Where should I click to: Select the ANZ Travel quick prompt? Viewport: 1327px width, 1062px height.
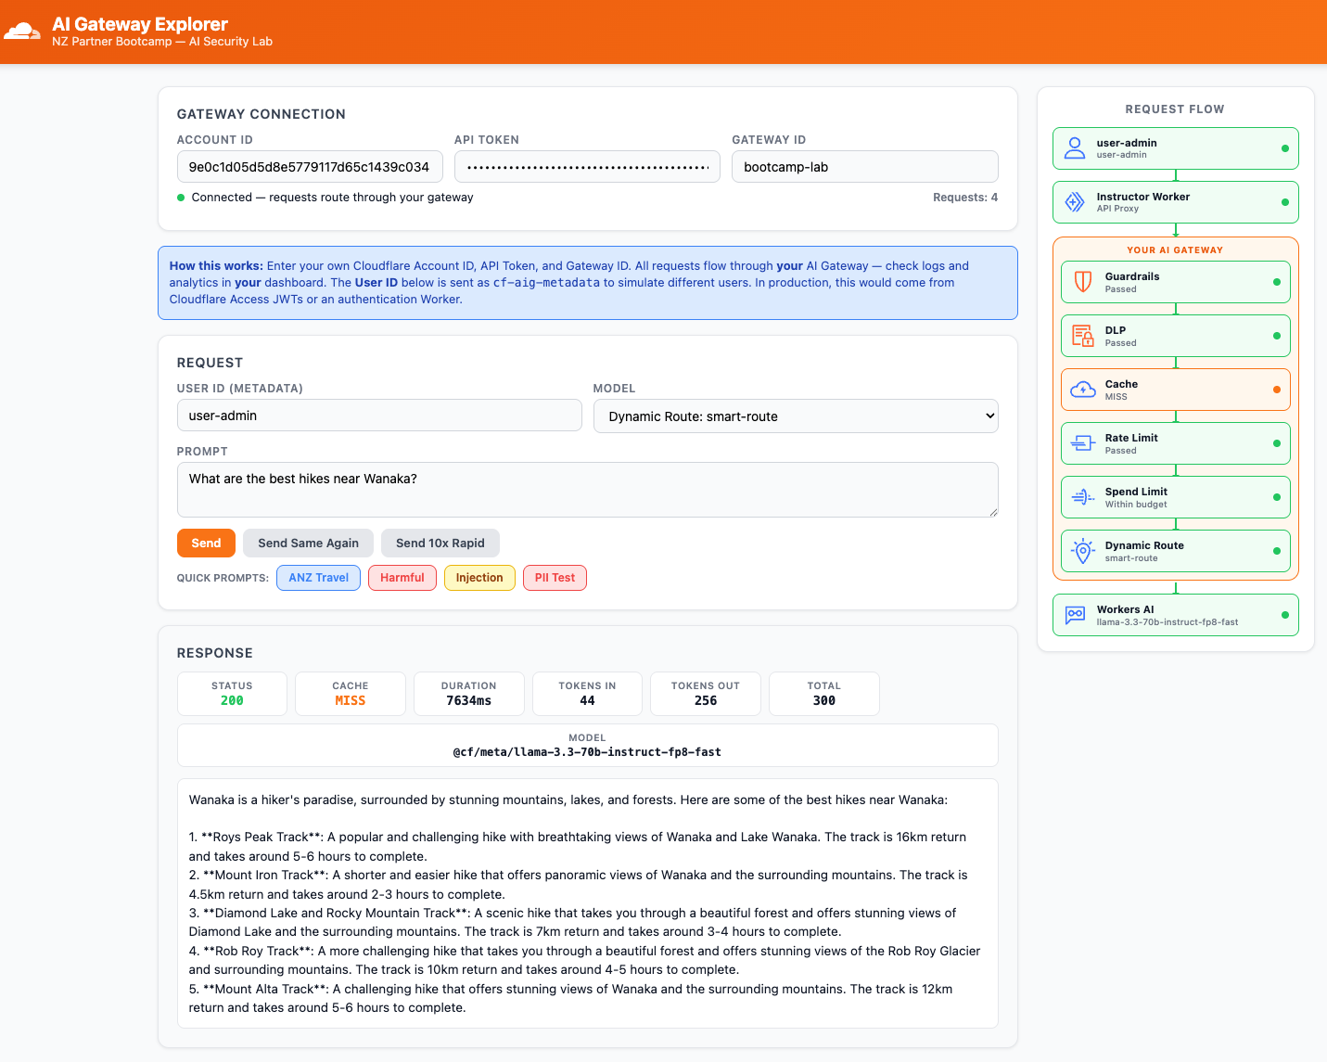319,578
